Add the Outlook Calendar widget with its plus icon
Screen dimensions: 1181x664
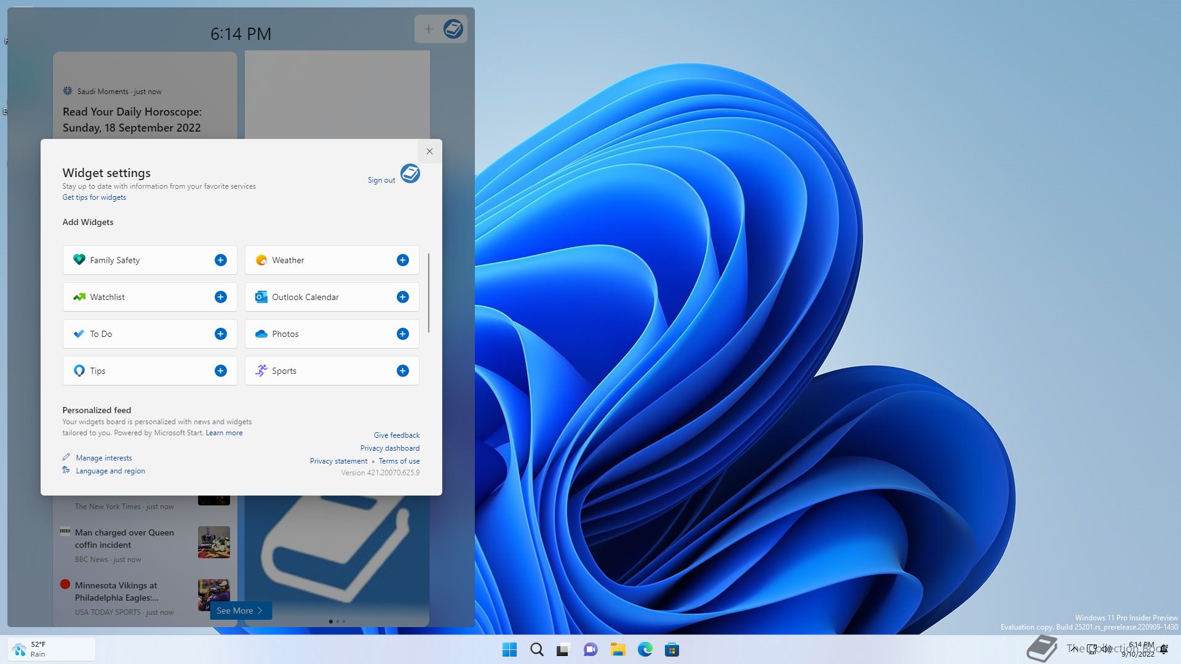point(402,297)
